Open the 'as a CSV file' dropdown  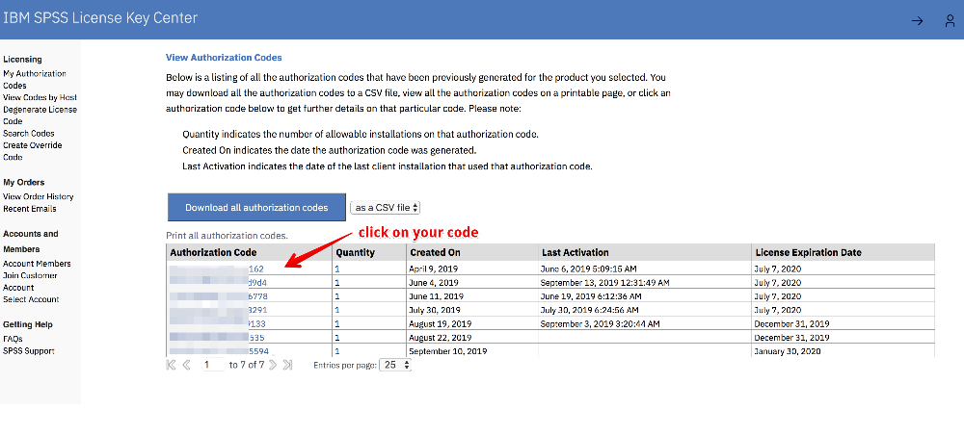coord(386,207)
